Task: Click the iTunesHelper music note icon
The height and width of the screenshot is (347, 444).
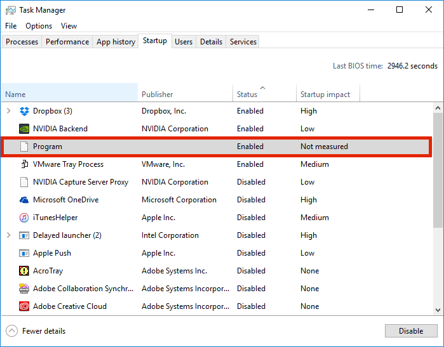Action: (x=24, y=218)
